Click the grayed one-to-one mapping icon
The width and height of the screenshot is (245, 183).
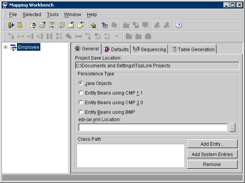pos(21,37)
